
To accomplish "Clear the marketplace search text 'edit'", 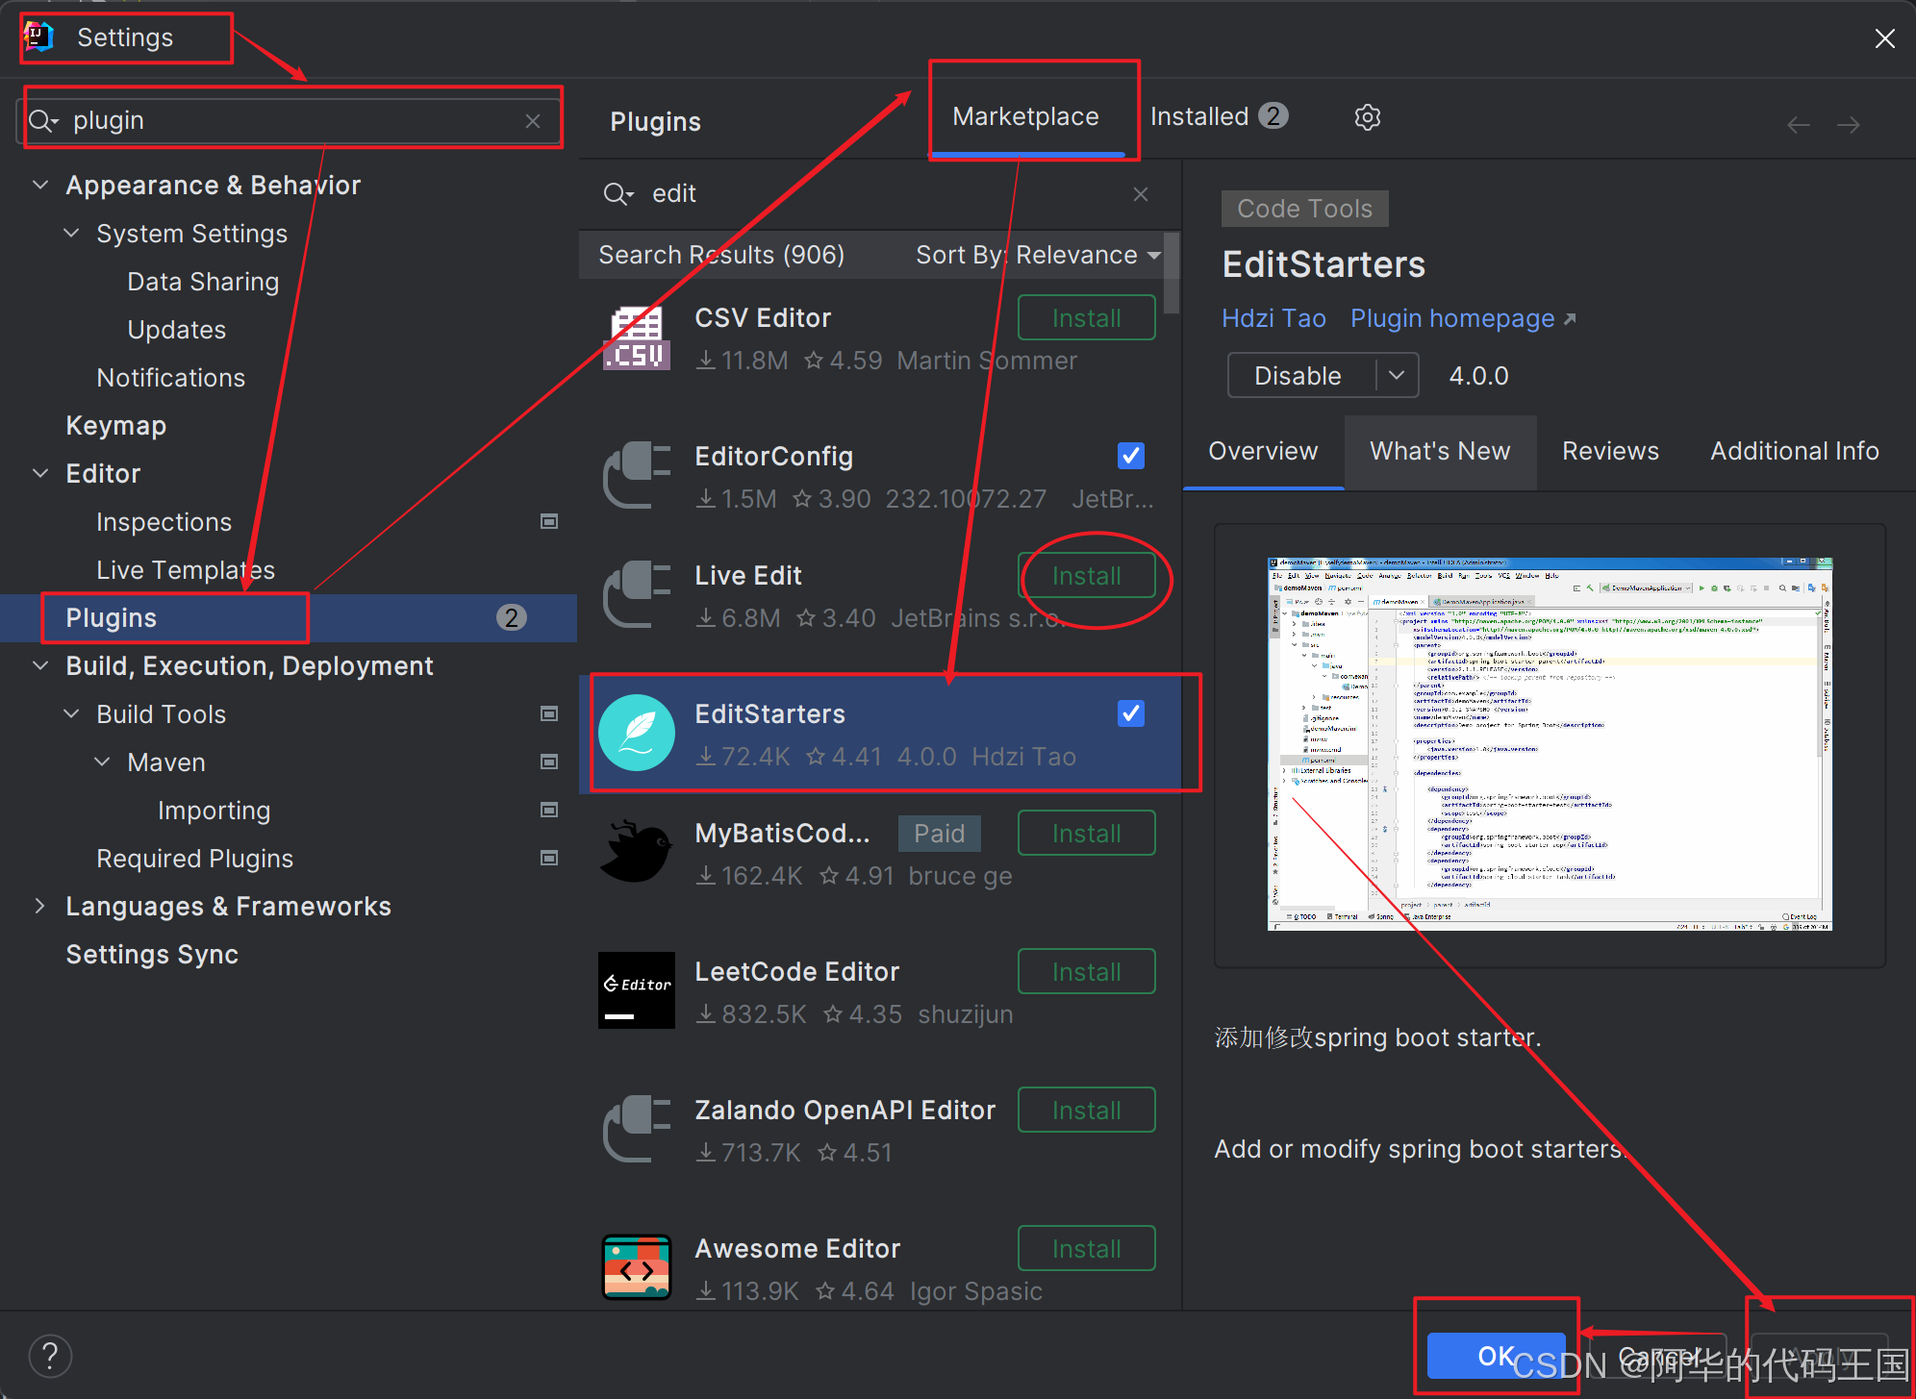I will pyautogui.click(x=1141, y=194).
